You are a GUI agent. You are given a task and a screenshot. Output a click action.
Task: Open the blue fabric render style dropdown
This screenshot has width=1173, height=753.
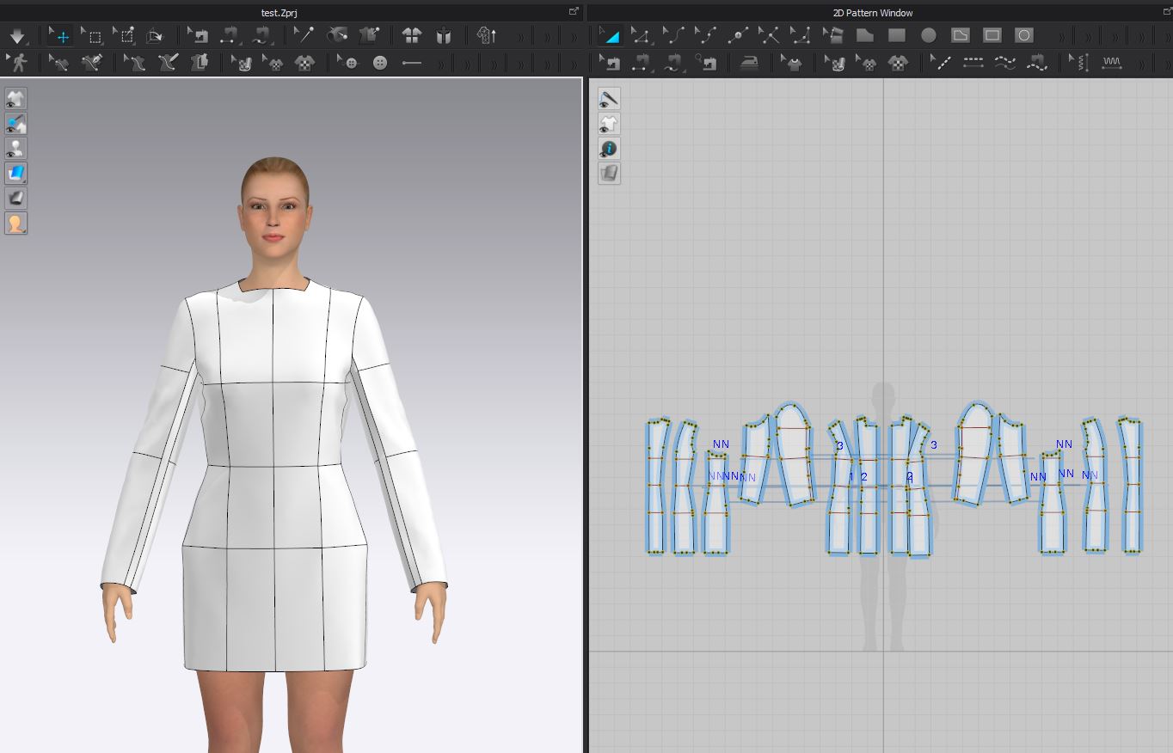[15, 174]
